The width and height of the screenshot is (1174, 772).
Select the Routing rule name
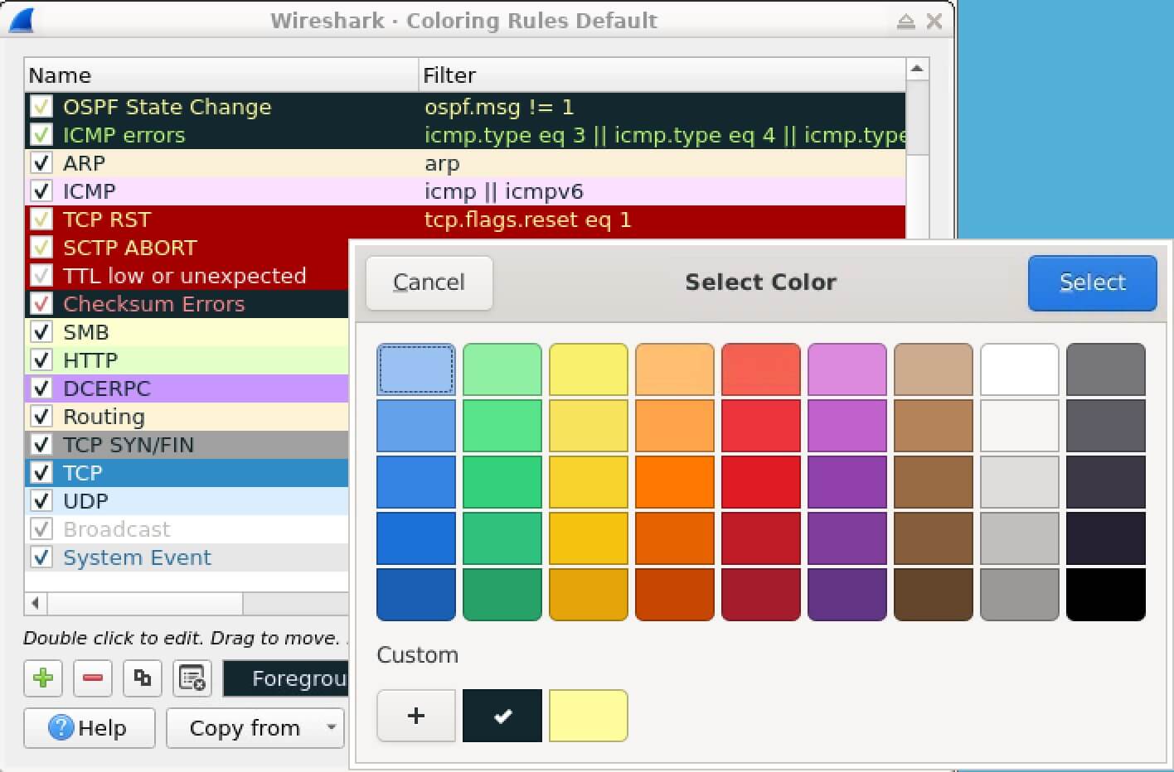104,417
